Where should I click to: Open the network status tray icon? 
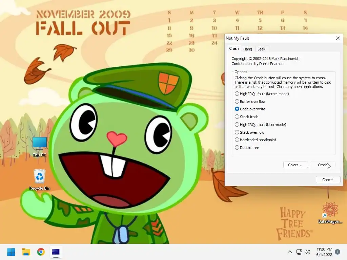point(299,252)
